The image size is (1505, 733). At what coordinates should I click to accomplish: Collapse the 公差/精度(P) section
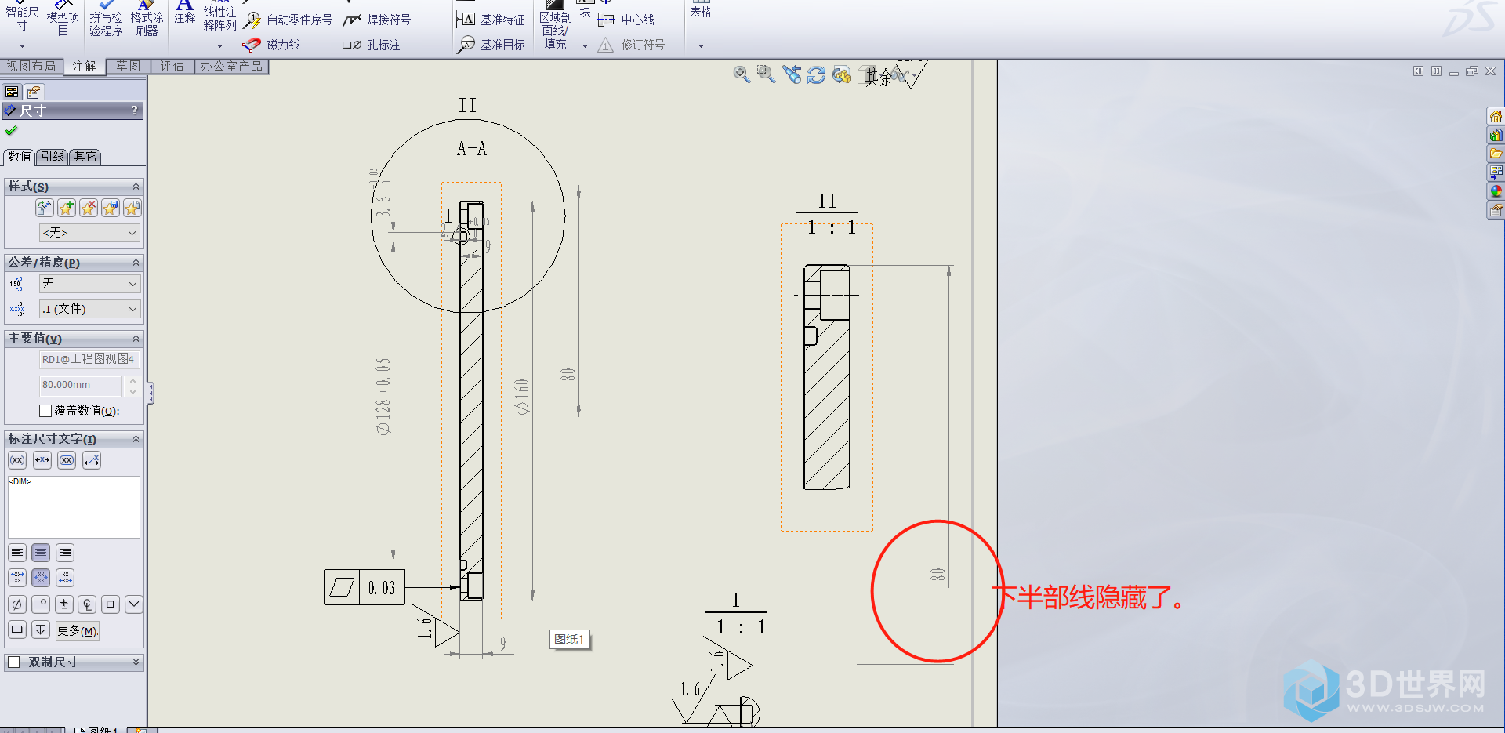tap(136, 263)
